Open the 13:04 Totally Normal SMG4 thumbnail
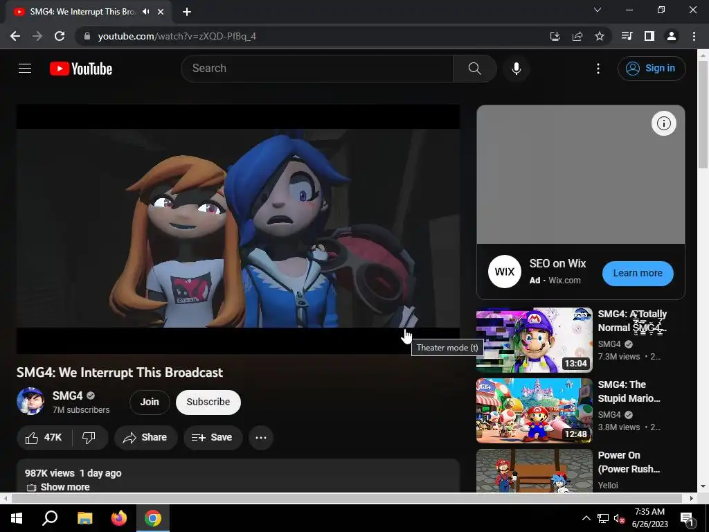This screenshot has width=709, height=532. (x=534, y=340)
